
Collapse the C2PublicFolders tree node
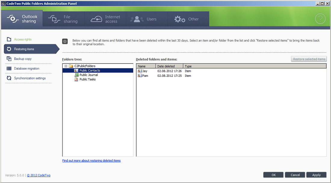pyautogui.click(x=66, y=66)
